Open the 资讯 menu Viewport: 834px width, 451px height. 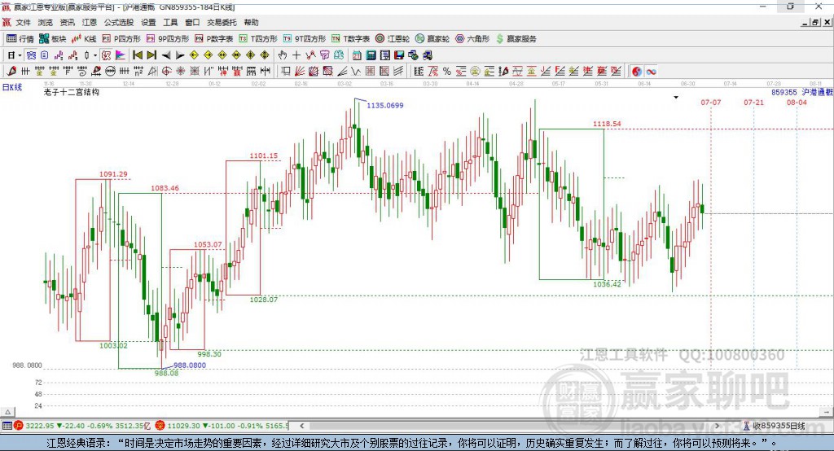point(67,22)
